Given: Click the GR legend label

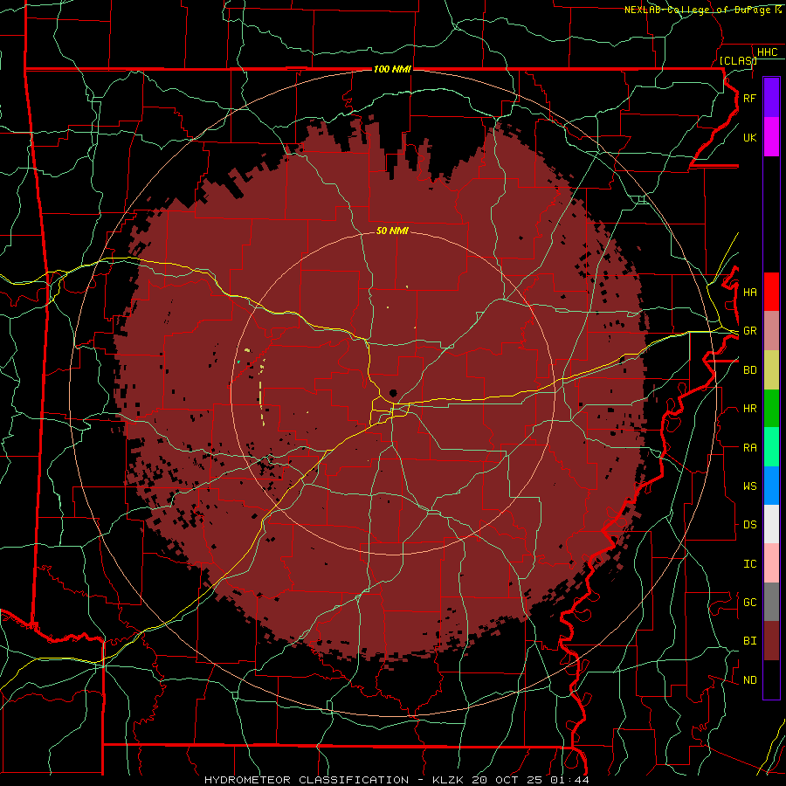Looking at the screenshot, I should tap(749, 331).
